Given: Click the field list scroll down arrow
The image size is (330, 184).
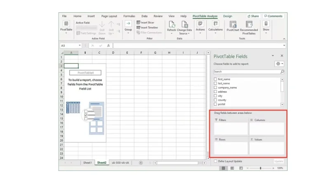Looking at the screenshot, I should pyautogui.click(x=282, y=105).
